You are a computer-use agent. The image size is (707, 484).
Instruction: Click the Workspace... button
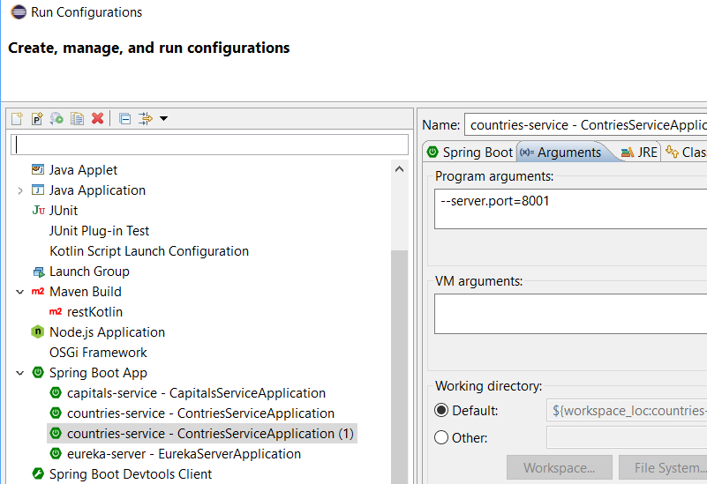[559, 468]
